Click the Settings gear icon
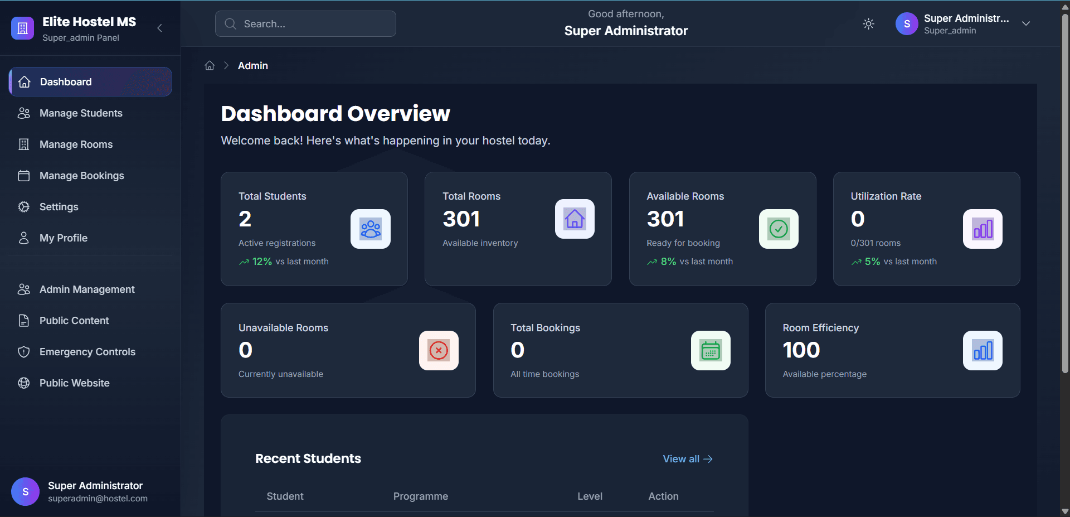Screen dimensions: 1070x517 (24, 206)
